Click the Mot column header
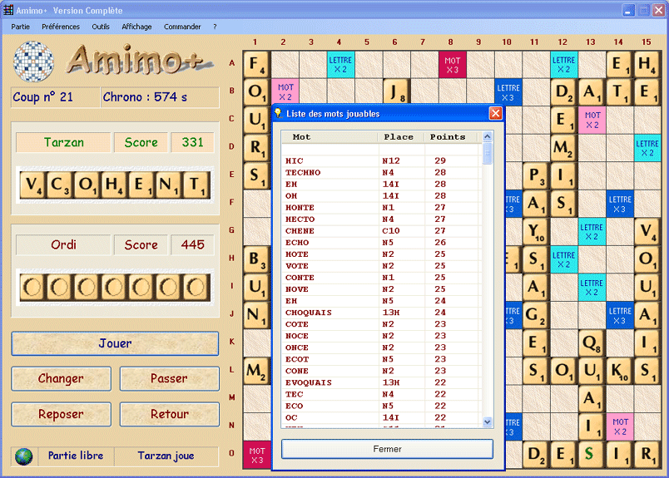The height and width of the screenshot is (478, 669). pos(330,137)
